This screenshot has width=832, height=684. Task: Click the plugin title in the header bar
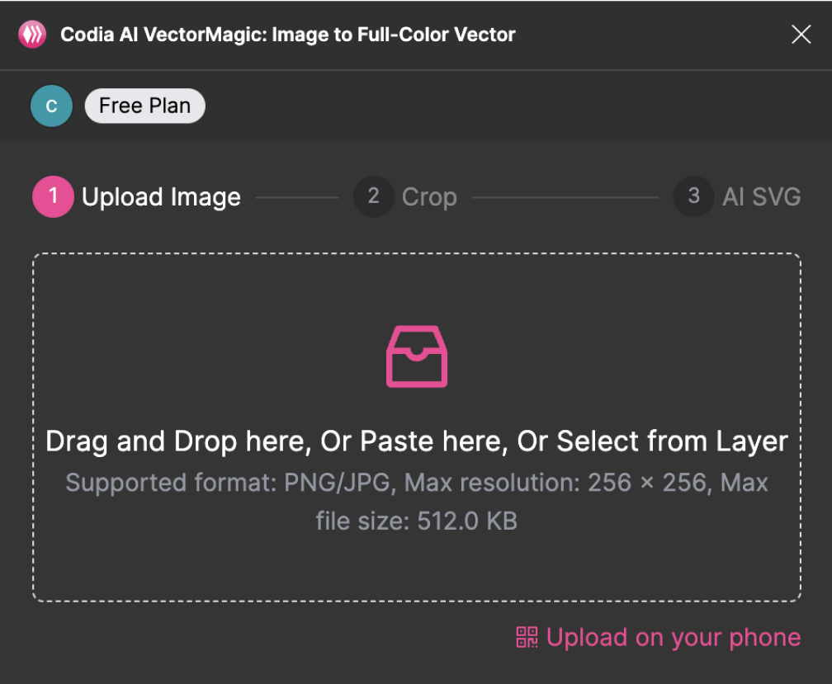click(288, 34)
